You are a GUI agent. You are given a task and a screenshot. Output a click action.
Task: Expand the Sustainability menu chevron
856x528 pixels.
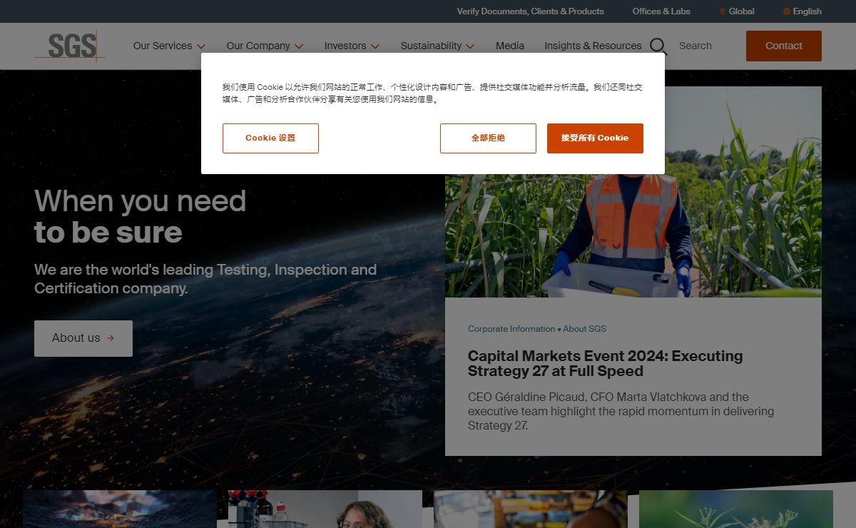click(x=470, y=46)
